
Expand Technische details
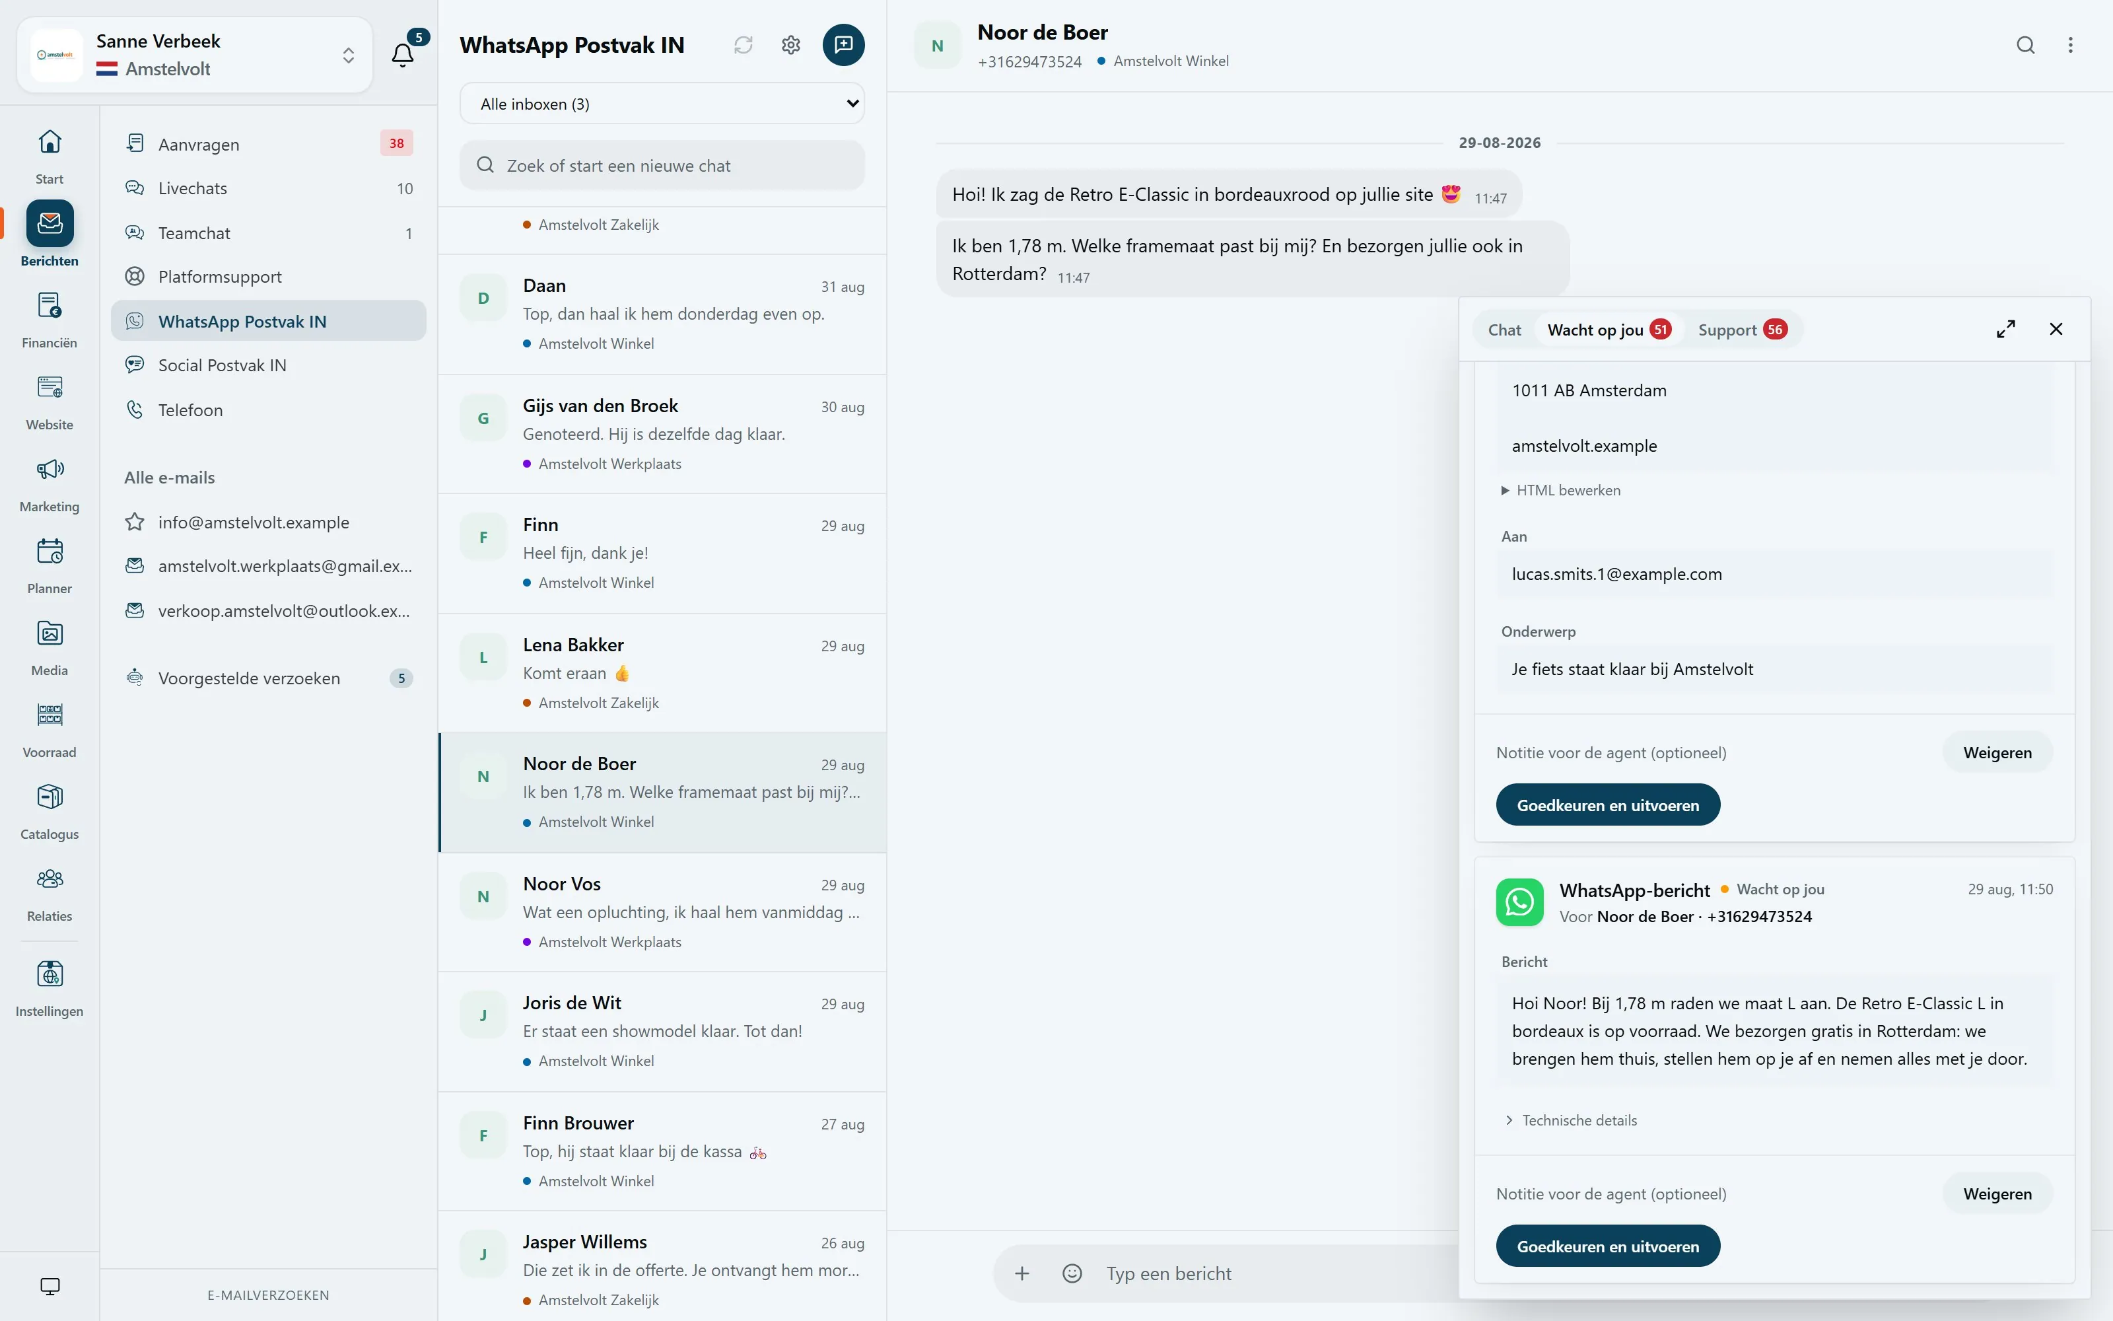click(1571, 1120)
